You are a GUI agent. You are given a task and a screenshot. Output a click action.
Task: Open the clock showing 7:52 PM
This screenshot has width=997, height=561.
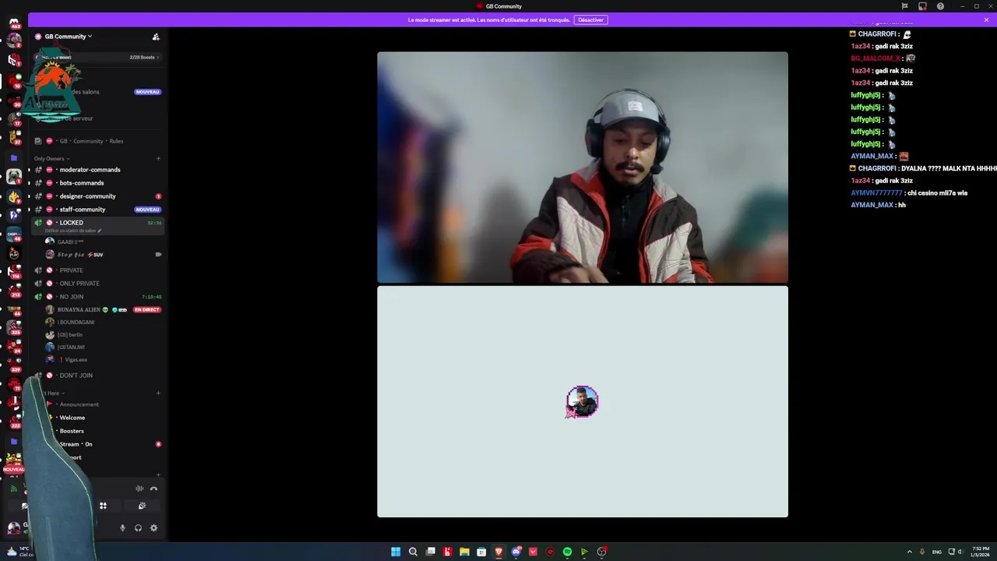[981, 552]
